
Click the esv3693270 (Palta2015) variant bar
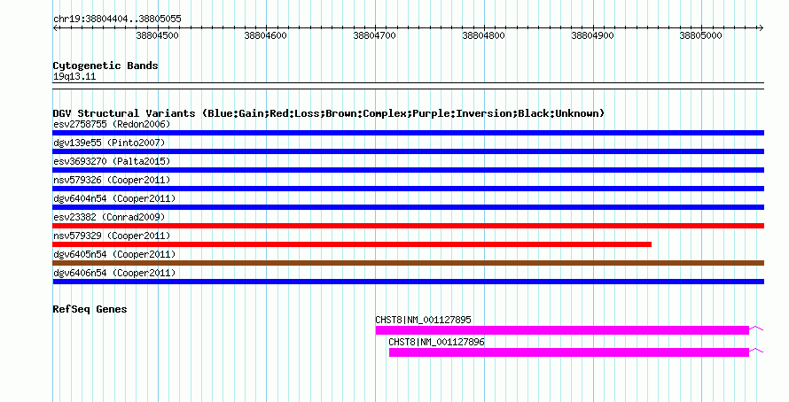[408, 170]
